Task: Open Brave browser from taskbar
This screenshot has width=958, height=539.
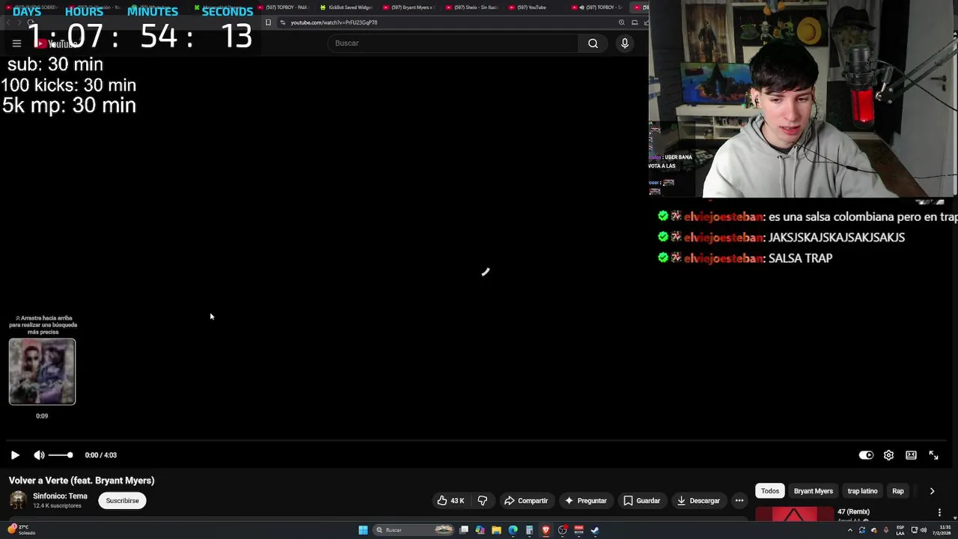Action: 546,530
